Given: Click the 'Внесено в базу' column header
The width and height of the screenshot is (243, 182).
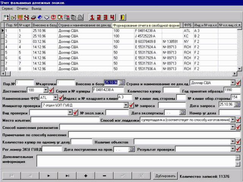Looking at the screenshot, I should [45, 25].
